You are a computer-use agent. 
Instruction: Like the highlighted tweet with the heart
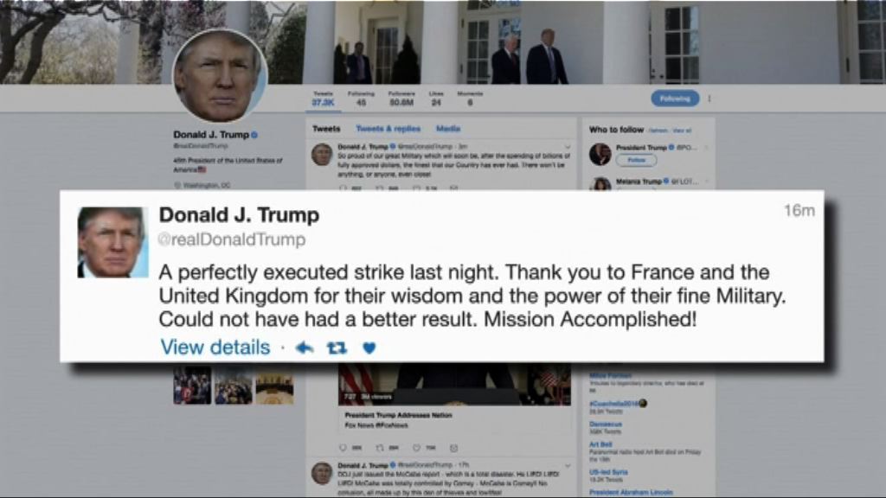tap(369, 348)
